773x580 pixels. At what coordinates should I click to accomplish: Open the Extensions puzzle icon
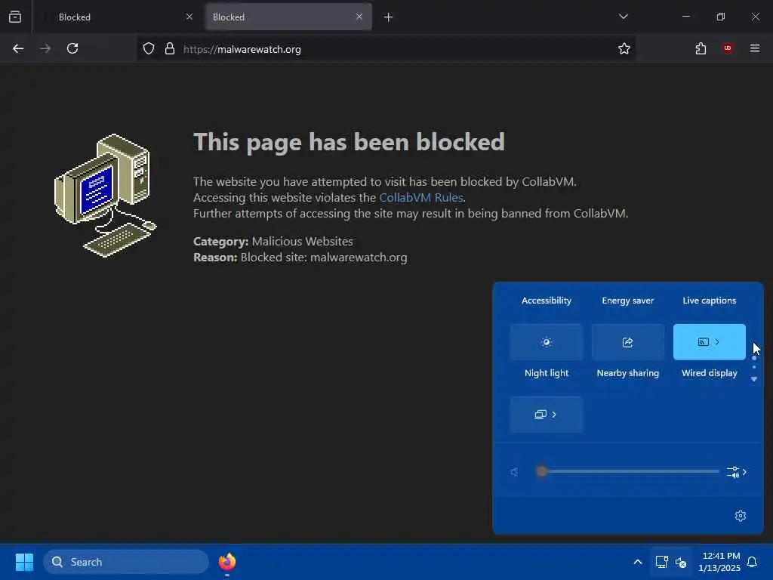pos(701,49)
